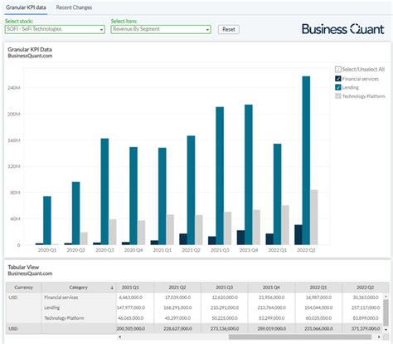Click the 257,117,000.0 Lending cell
This screenshot has height=344, width=393.
click(x=365, y=307)
